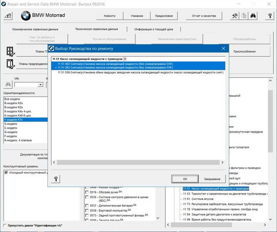Close the repair manual selection dialog
The height and width of the screenshot is (232, 277).
point(223,48)
